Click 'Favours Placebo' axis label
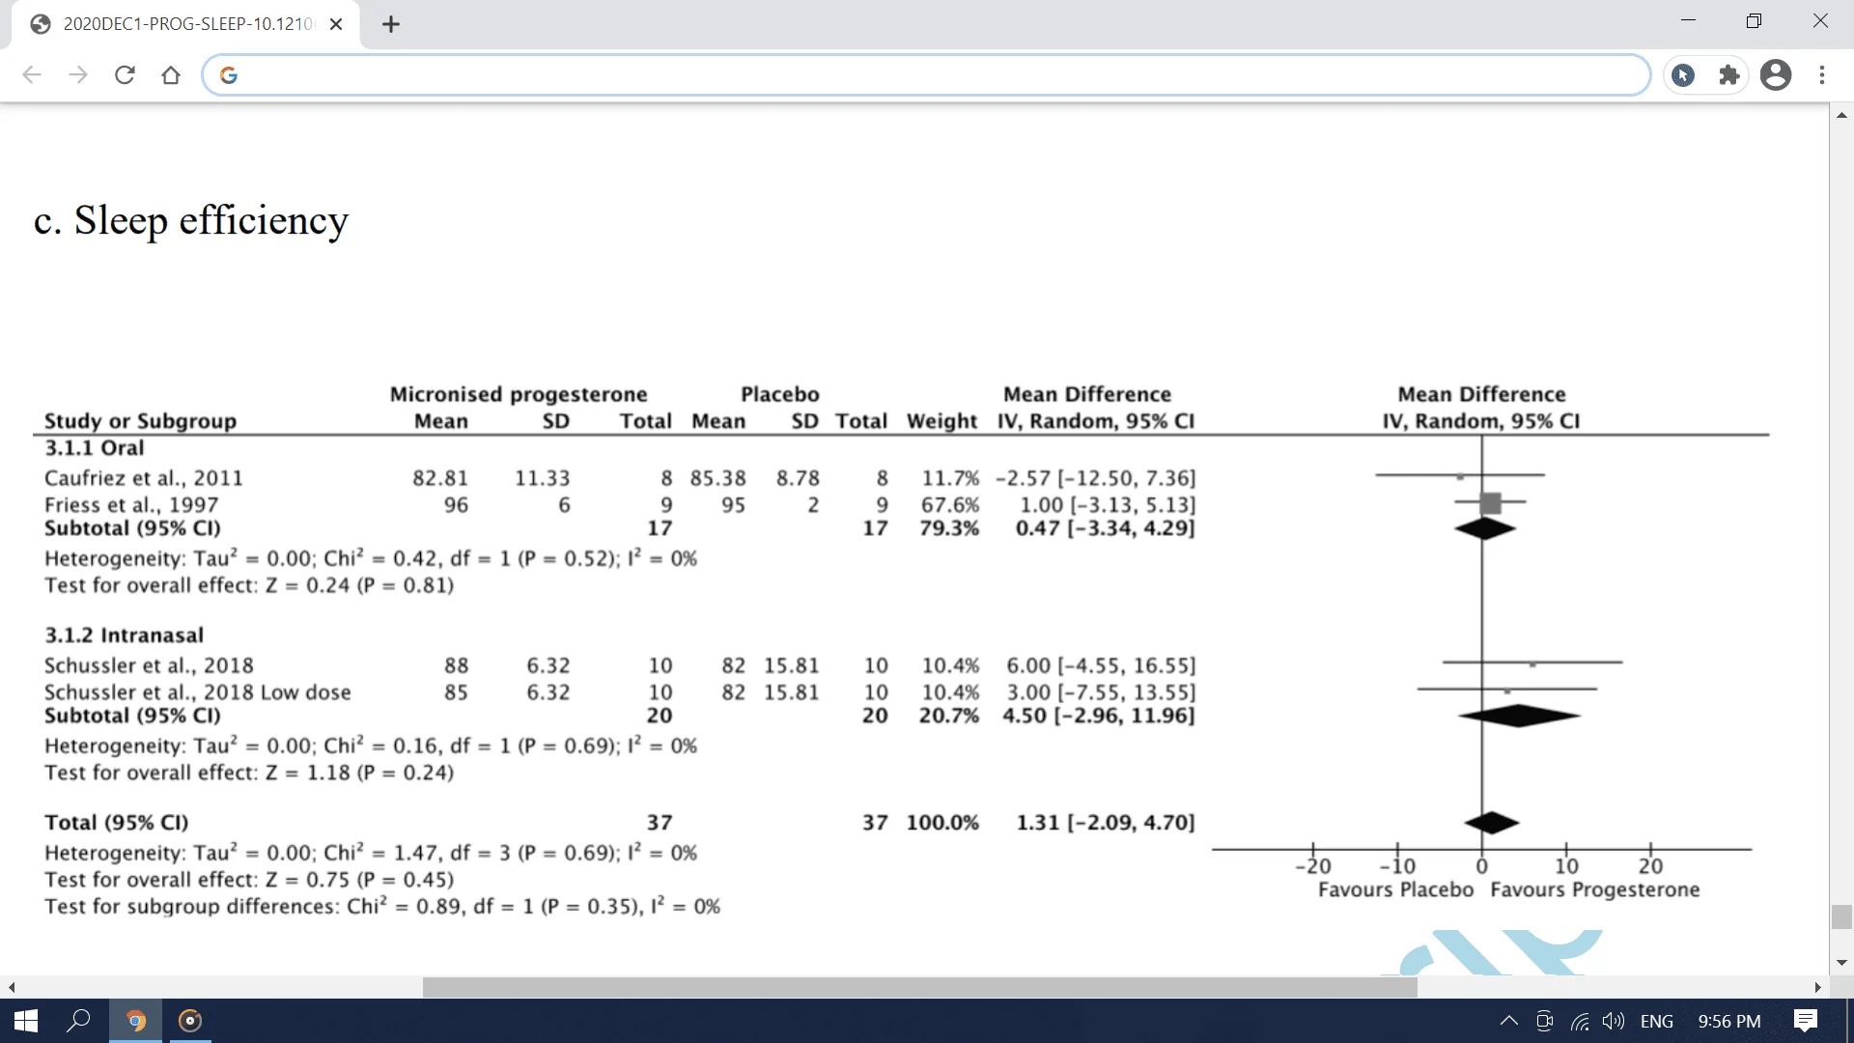 pos(1396,889)
